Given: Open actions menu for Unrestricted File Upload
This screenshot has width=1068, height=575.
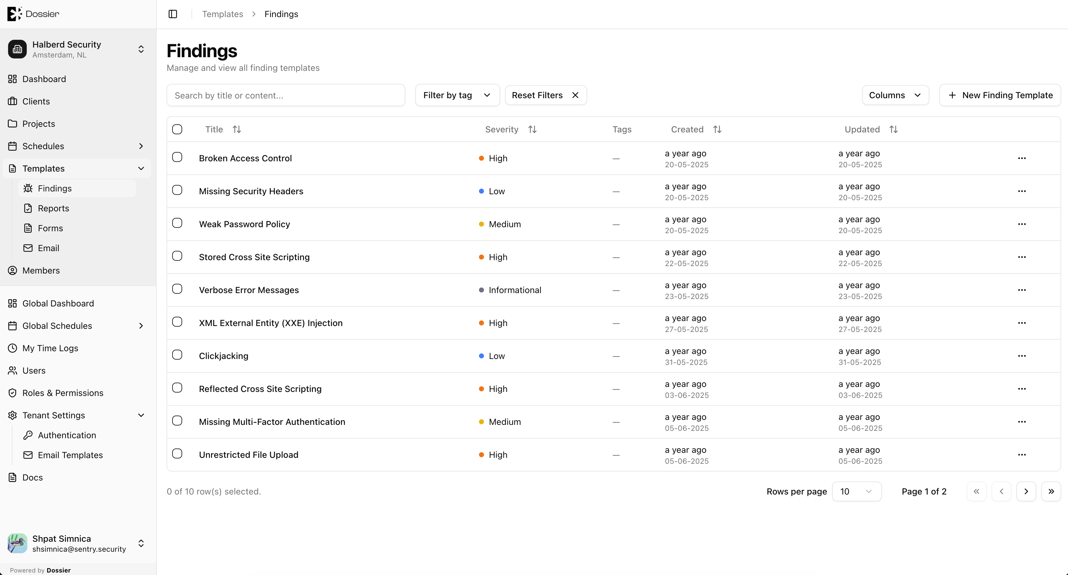Looking at the screenshot, I should (x=1022, y=455).
